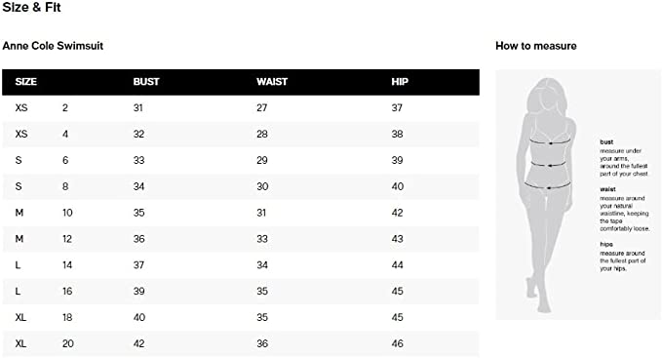
Task: Select the XS size 2 row
Action: 241,108
